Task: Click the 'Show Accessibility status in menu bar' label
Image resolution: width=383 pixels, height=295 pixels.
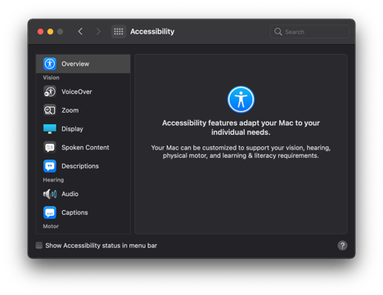Action: click(x=101, y=245)
